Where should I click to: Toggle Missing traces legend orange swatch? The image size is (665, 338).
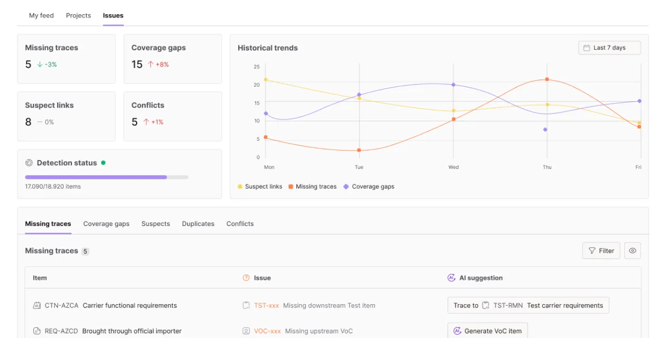click(x=291, y=186)
